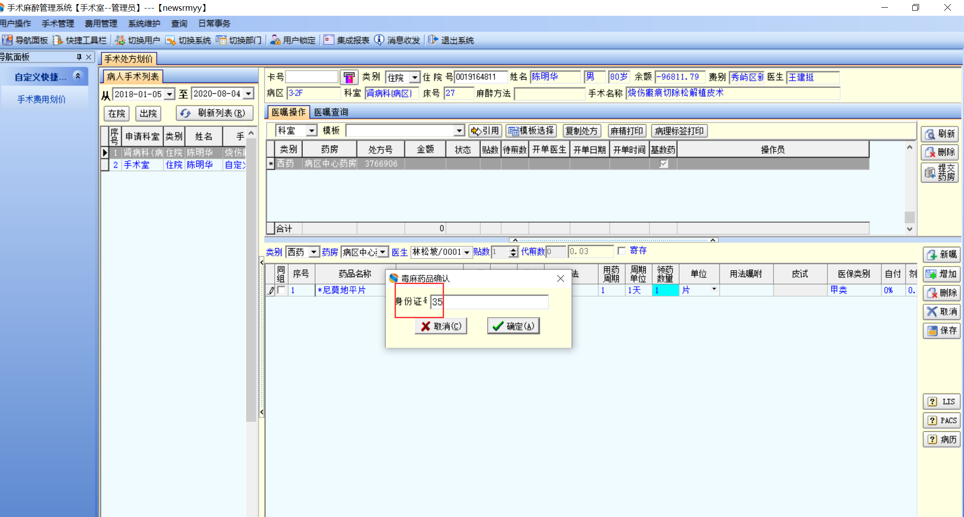Click 确定(A) in the confirmation dialog
This screenshot has width=964, height=517.
pyautogui.click(x=513, y=326)
